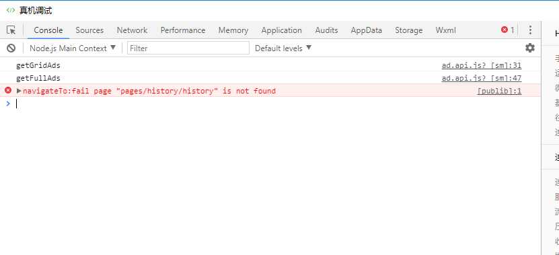Open the Node.js Main Context dropdown
Image resolution: width=559 pixels, height=255 pixels.
coord(73,48)
